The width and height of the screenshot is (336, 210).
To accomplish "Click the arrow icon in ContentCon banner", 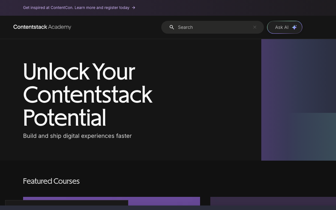I will click(133, 8).
